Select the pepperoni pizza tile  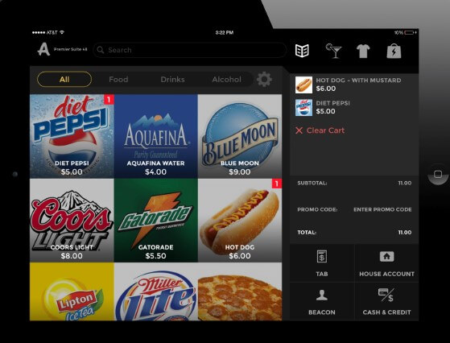point(240,291)
